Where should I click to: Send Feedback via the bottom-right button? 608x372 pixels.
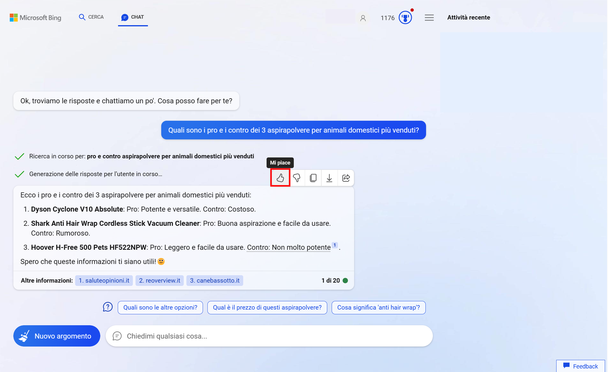click(580, 366)
